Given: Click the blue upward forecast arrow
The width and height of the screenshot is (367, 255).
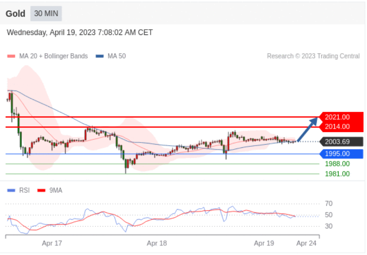Looking at the screenshot, I should pos(308,129).
